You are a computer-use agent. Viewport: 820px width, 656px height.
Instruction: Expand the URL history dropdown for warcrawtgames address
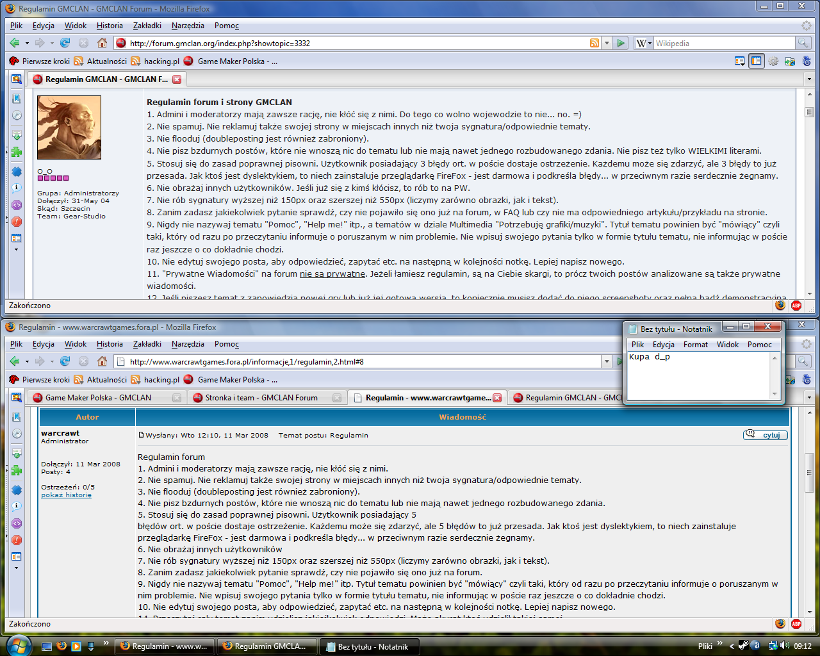coord(606,361)
